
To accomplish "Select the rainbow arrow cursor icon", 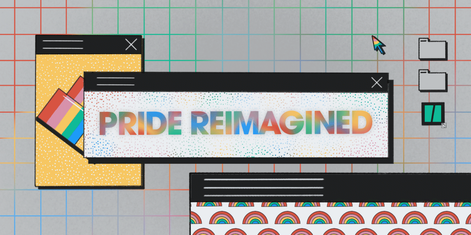I will tap(378, 45).
